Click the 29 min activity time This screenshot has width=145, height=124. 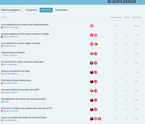136,26
